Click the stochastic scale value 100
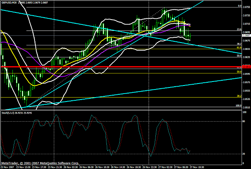The height and width of the screenshot is (169, 251). point(245,112)
